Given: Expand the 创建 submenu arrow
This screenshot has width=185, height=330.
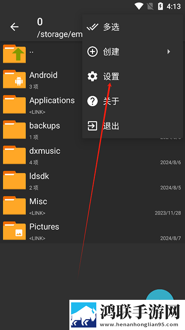Looking at the screenshot, I should tap(169, 52).
